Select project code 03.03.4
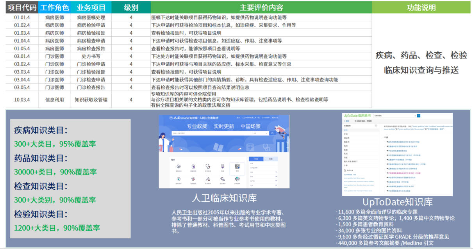The height and width of the screenshot is (249, 473). tap(22, 72)
